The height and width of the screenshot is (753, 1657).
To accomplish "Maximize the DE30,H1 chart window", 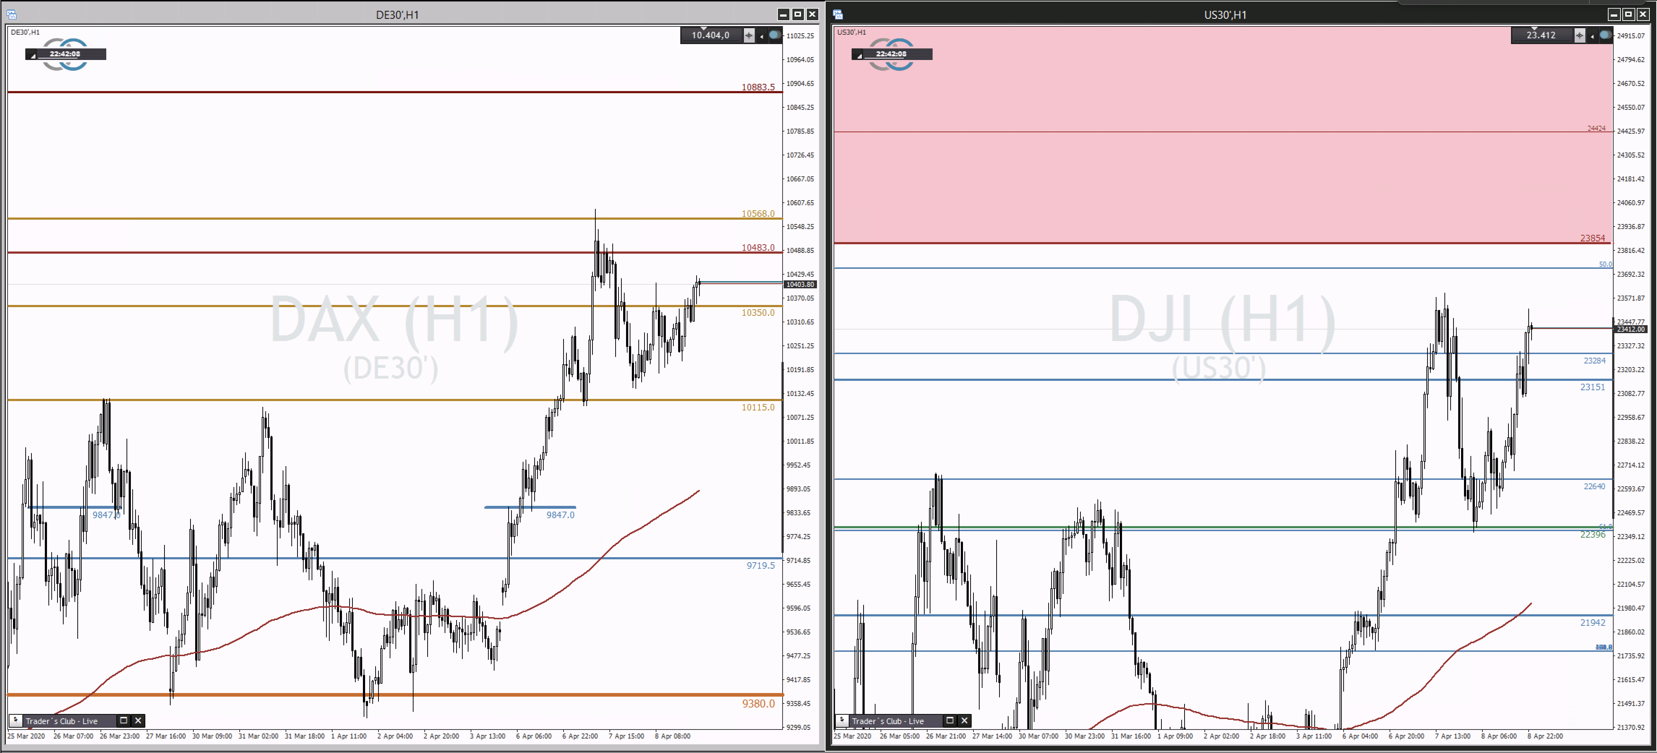I will (798, 14).
